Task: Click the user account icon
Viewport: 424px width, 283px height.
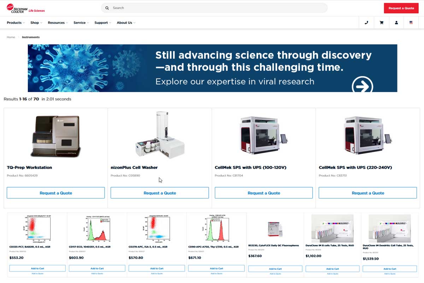Action: click(396, 23)
